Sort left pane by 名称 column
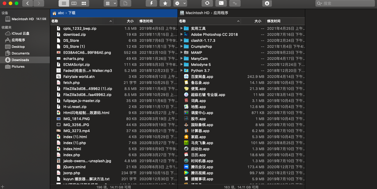Image resolution: width=377 pixels, height=189 pixels. (81, 21)
